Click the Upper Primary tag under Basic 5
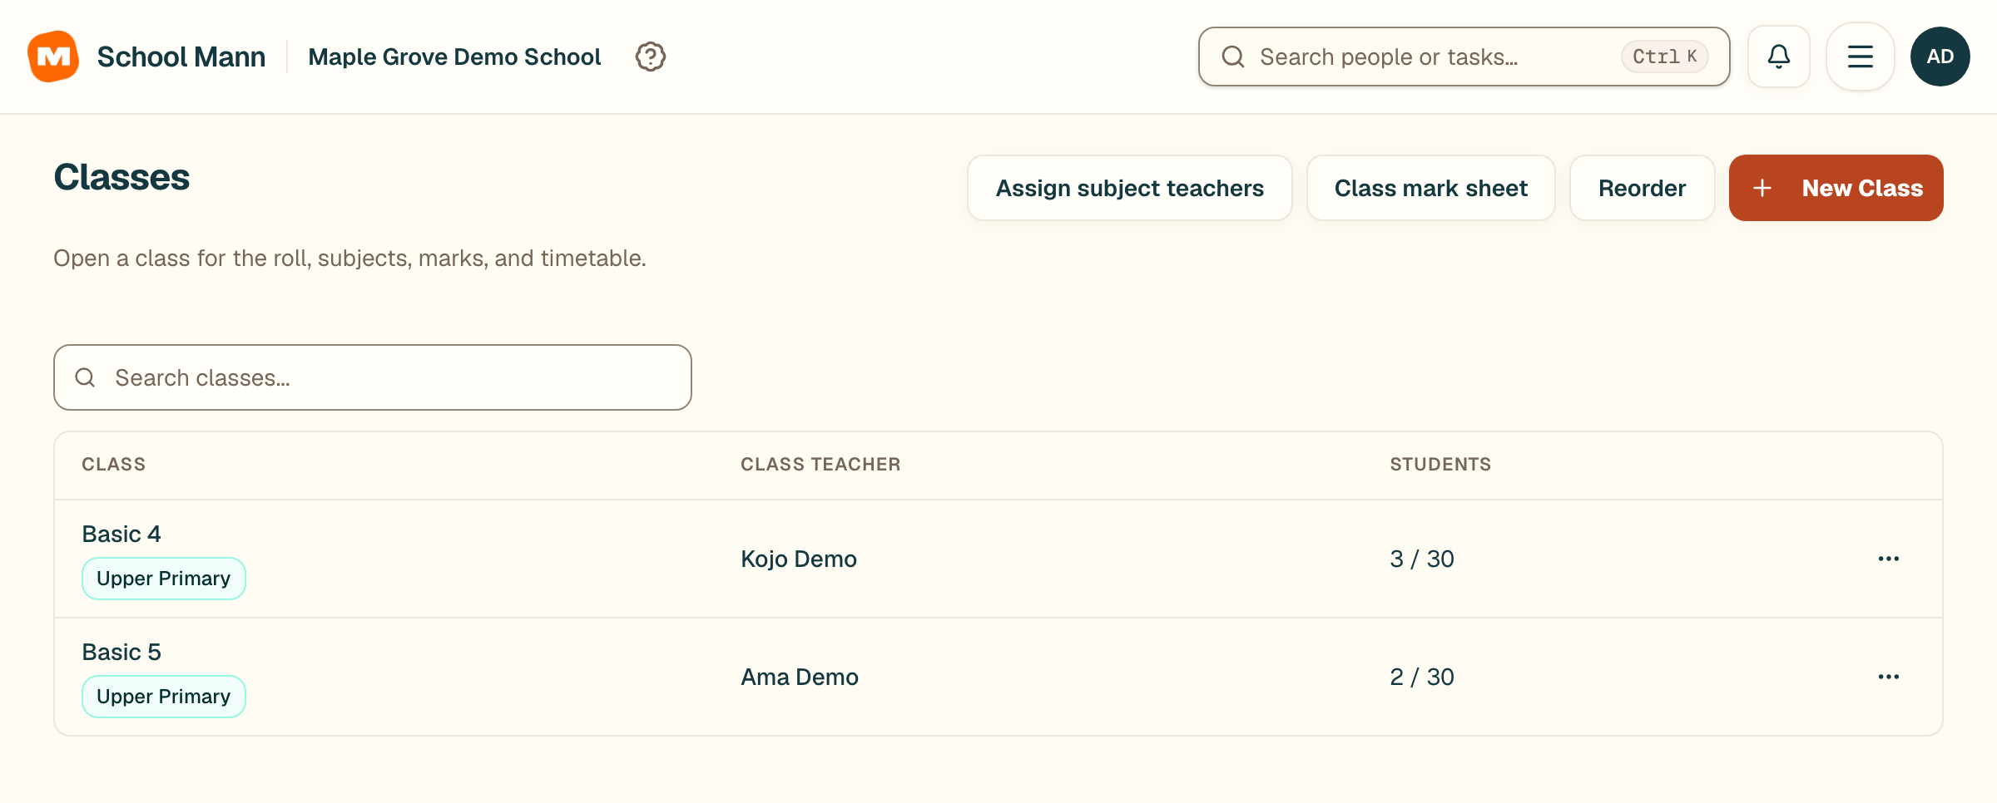1997x803 pixels. point(164,697)
